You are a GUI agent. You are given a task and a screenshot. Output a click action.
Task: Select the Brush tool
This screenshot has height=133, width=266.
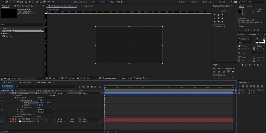[x=37, y=2]
